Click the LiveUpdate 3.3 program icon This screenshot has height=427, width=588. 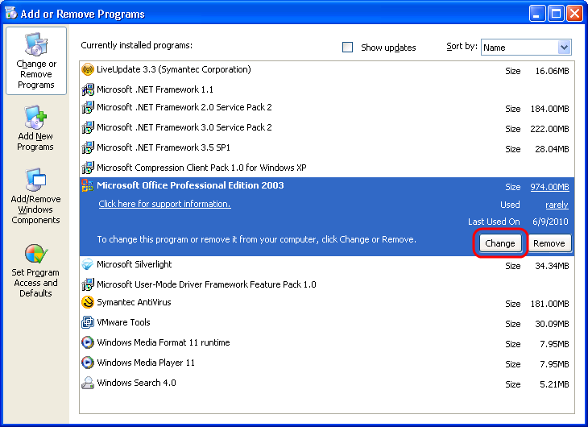click(88, 69)
